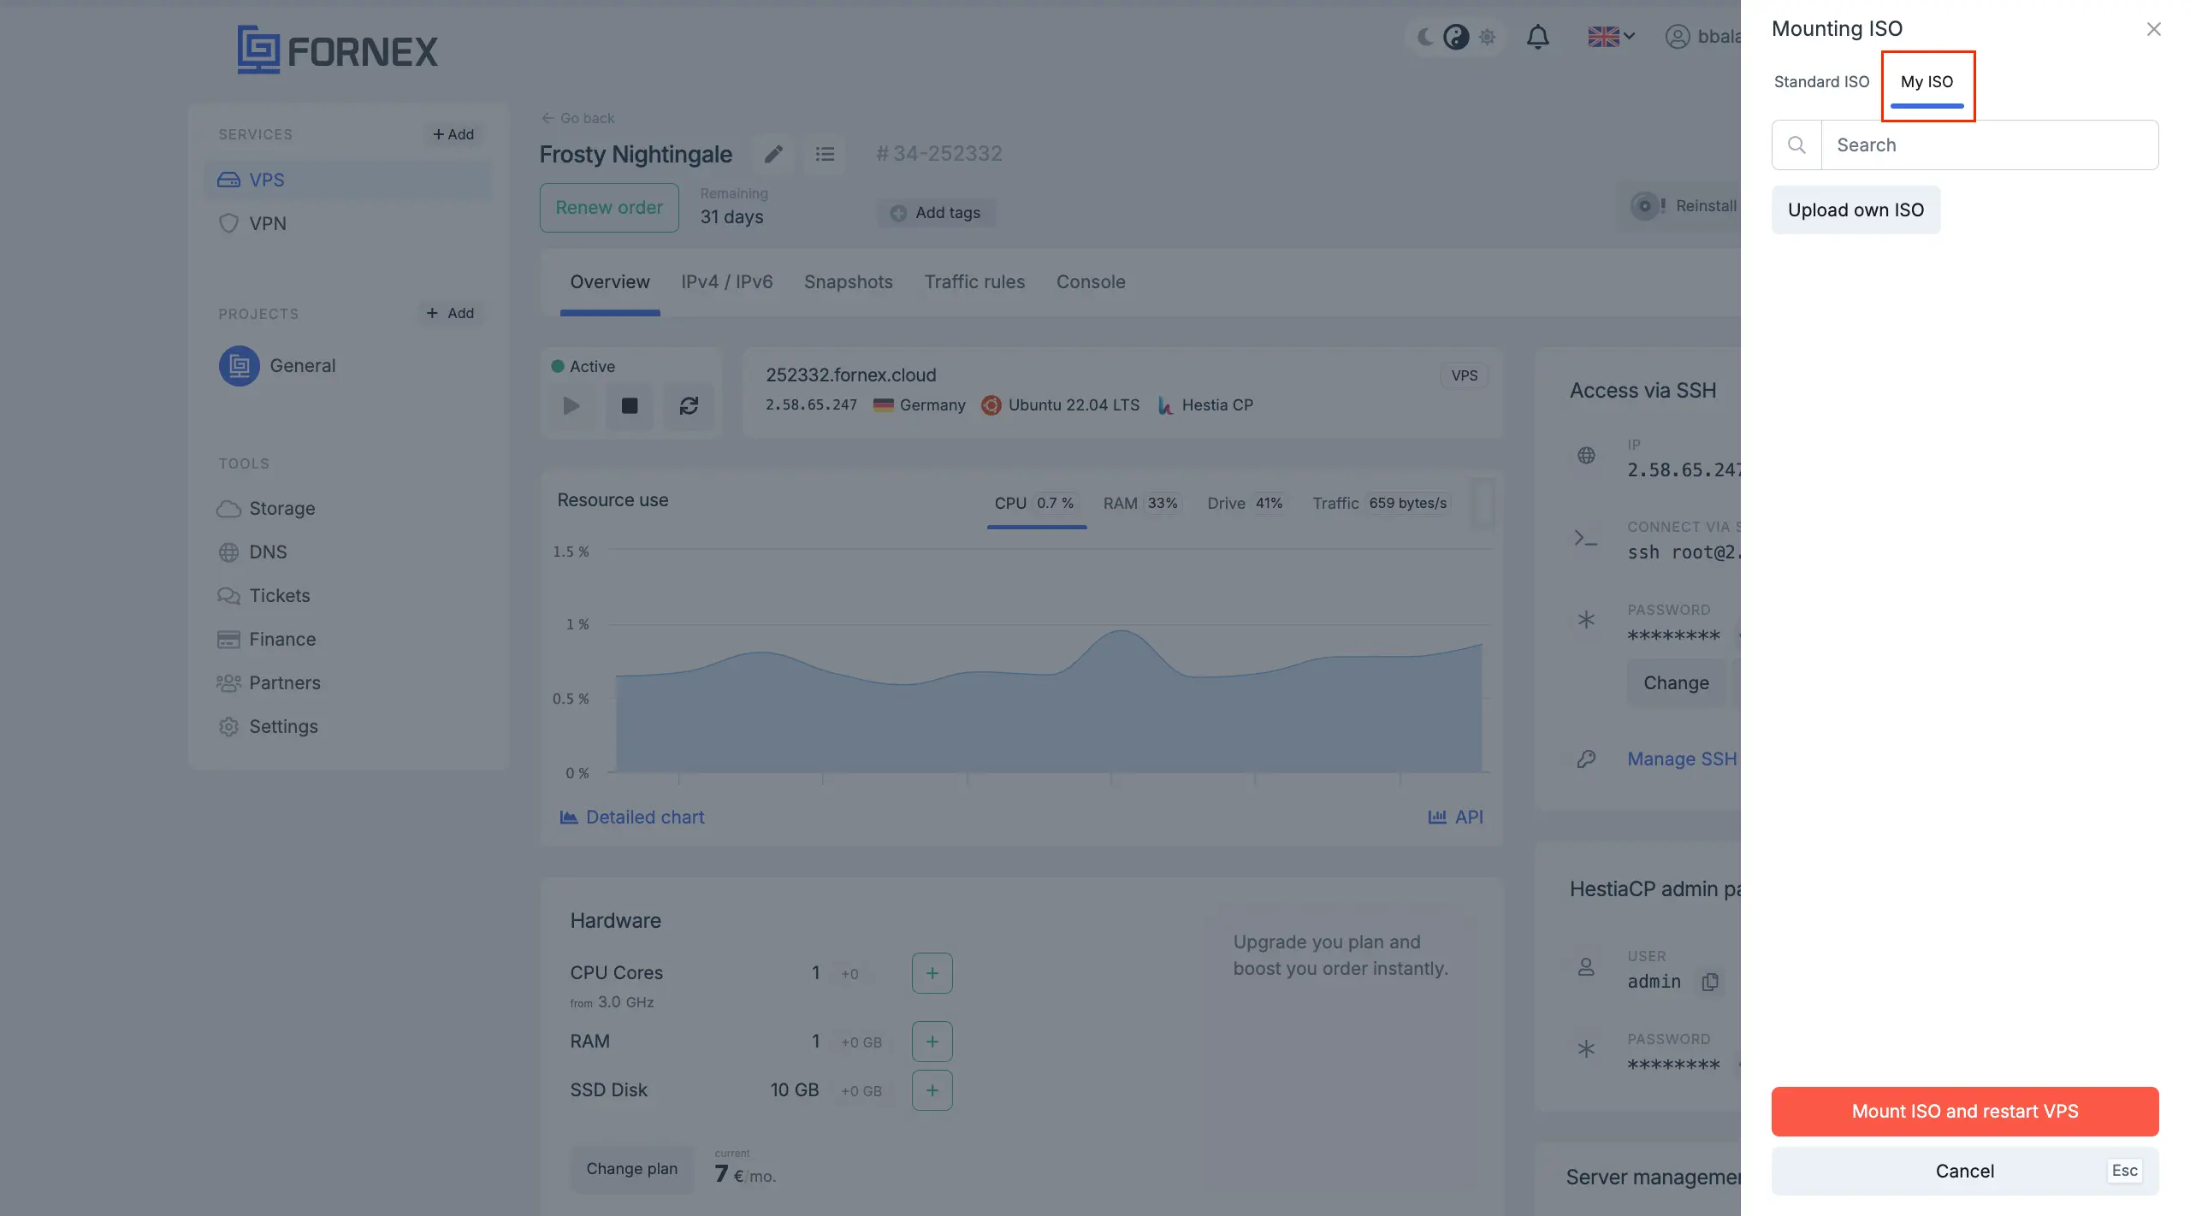Select the auto theme yin-yang icon

(x=1455, y=37)
